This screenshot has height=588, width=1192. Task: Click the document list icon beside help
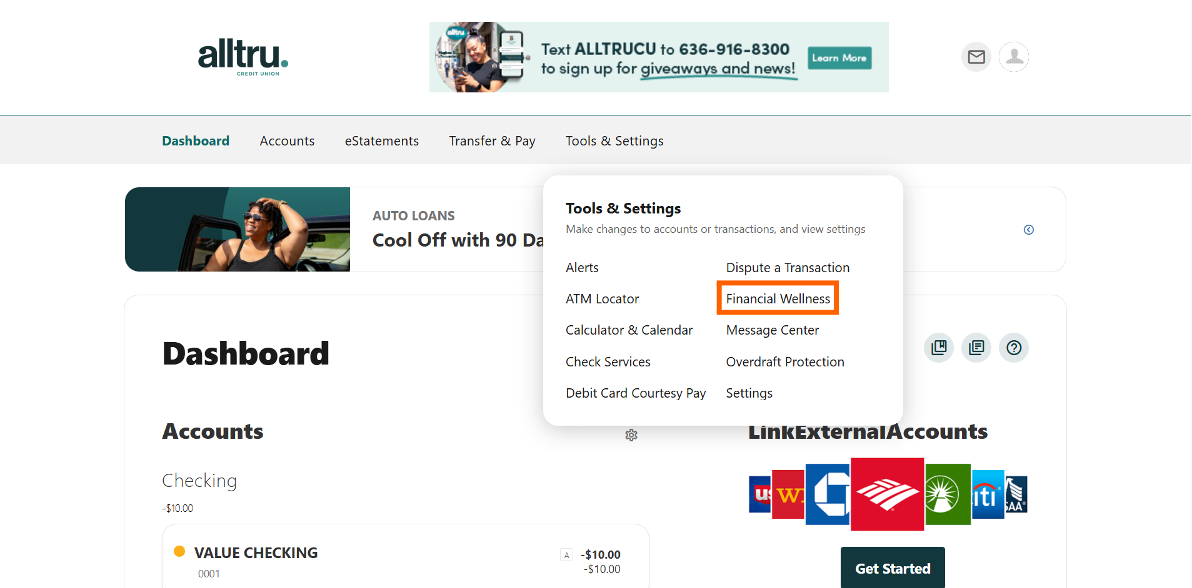click(976, 348)
